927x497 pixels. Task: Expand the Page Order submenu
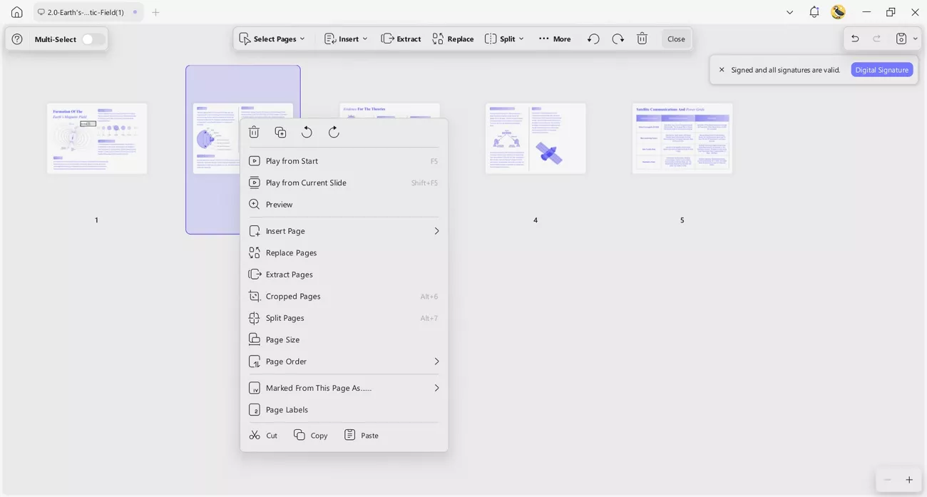coord(344,362)
